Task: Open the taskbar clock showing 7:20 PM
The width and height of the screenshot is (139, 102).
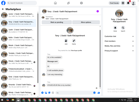Action: [x=130, y=100]
